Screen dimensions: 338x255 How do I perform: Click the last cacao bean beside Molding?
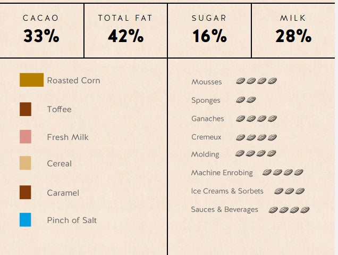[x=272, y=153]
